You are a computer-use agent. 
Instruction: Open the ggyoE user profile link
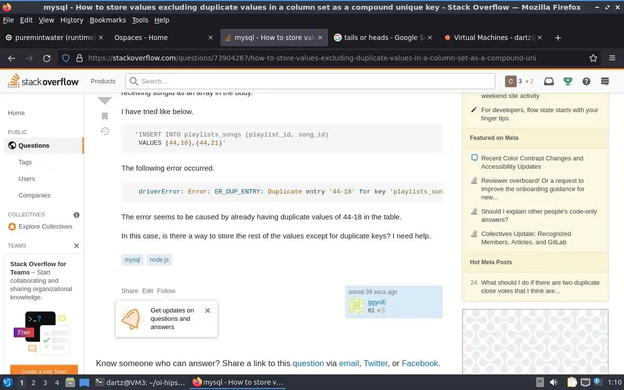(x=377, y=302)
